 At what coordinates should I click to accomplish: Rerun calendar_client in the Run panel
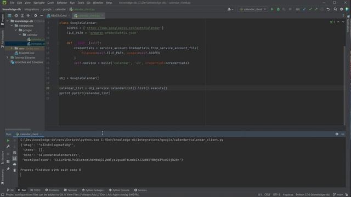click(8, 141)
